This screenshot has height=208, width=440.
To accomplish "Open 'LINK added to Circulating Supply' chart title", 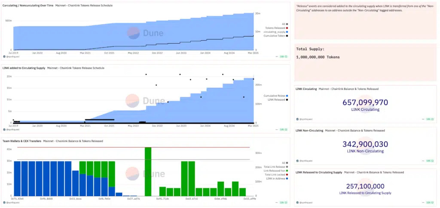I will click(24, 68).
